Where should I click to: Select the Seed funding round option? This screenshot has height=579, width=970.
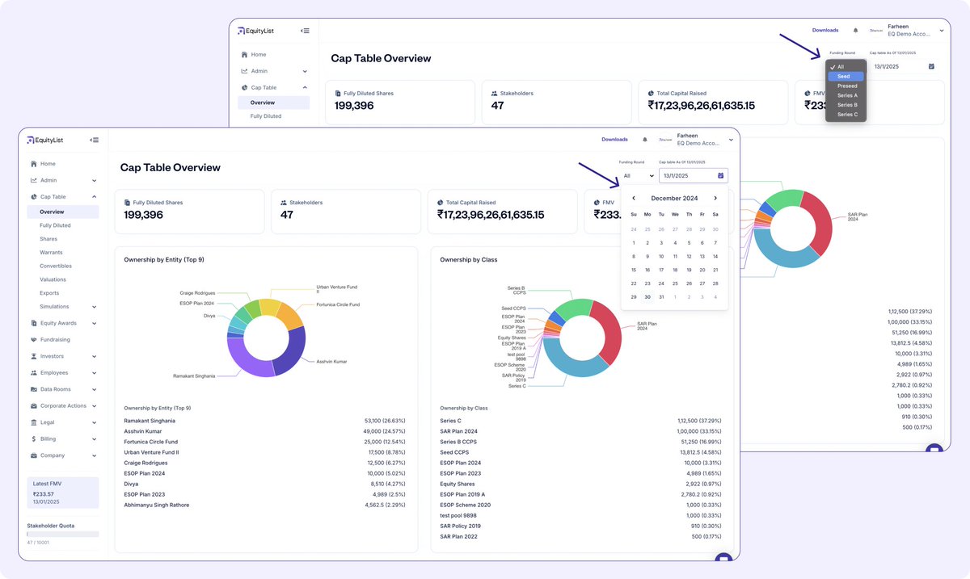(844, 76)
